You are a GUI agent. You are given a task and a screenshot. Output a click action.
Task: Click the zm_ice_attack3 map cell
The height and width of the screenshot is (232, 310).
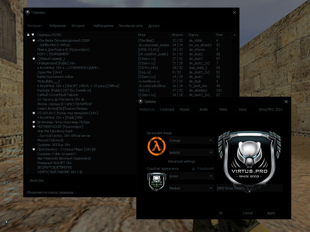coord(200,45)
